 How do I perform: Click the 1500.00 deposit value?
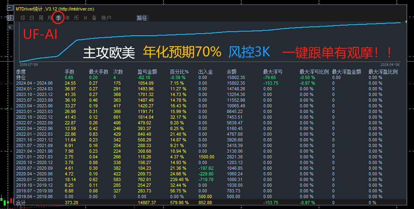coord(206,157)
